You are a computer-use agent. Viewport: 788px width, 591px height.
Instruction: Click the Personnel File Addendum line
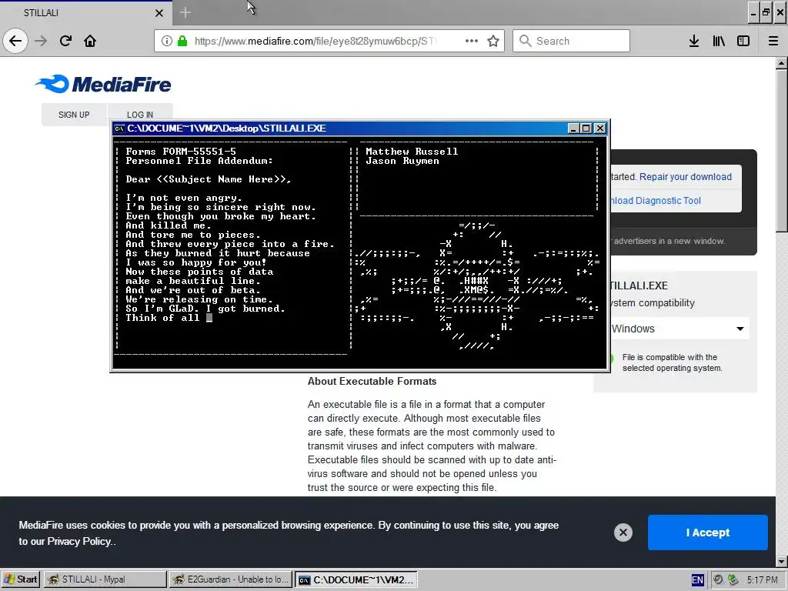tap(199, 161)
